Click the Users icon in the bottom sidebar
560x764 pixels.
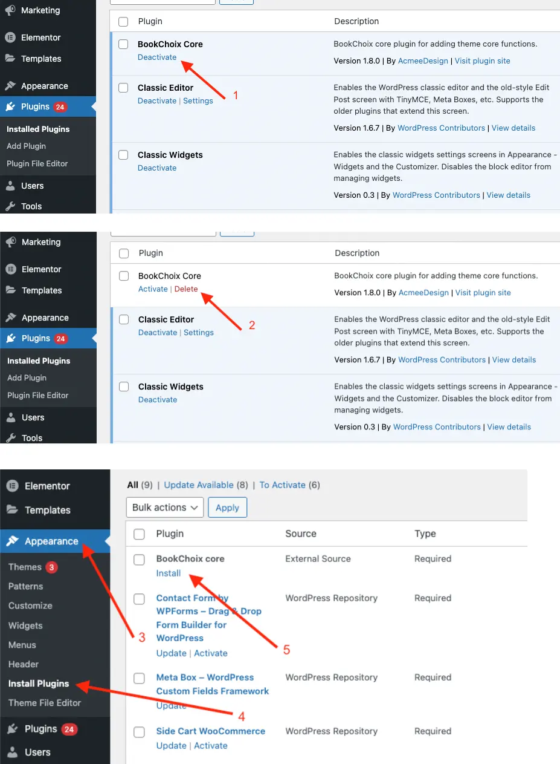[12, 753]
